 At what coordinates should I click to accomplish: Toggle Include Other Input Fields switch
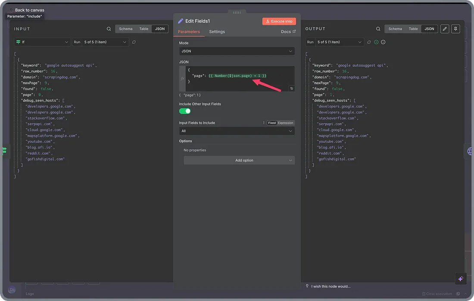click(x=185, y=111)
